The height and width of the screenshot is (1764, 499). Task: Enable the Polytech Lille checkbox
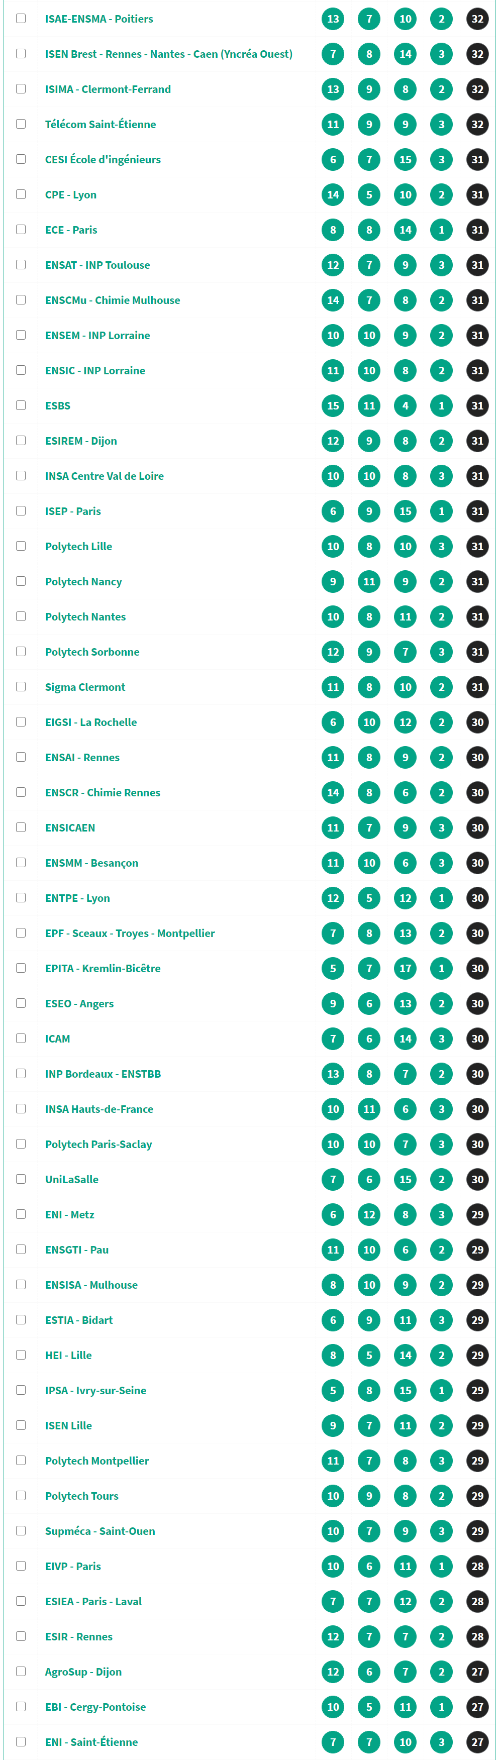coord(21,546)
